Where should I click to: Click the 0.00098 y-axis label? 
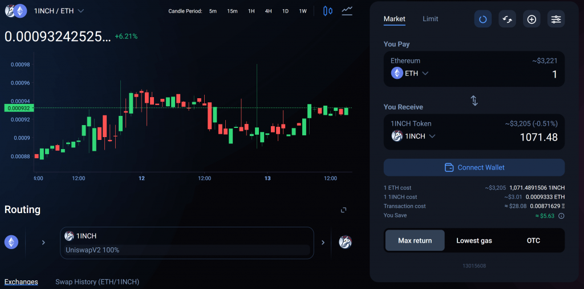click(20, 65)
